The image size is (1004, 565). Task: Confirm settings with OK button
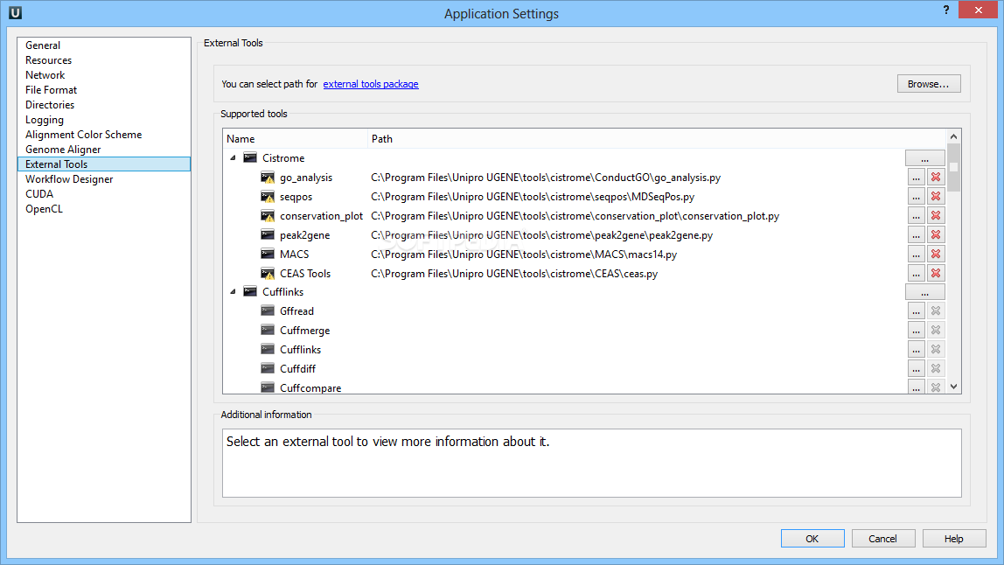(812, 539)
